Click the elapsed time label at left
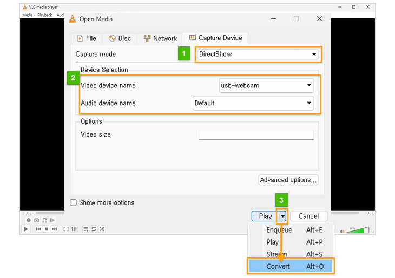Image resolution: width=395 pixels, height=278 pixels. 27,213
